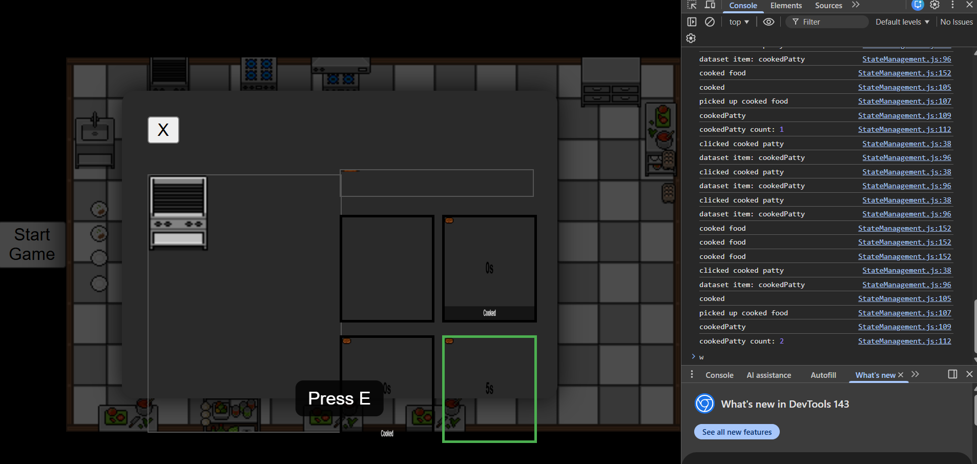Toggle the drawer dock layout icon

(x=952, y=374)
